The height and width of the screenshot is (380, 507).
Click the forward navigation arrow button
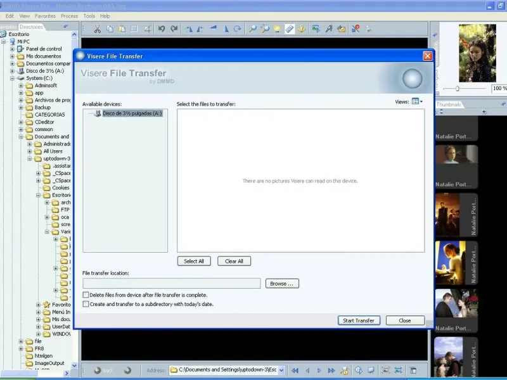127,370
